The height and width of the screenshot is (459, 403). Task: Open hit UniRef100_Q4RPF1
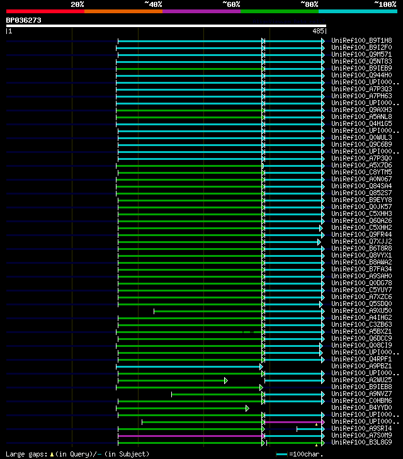coord(361,359)
